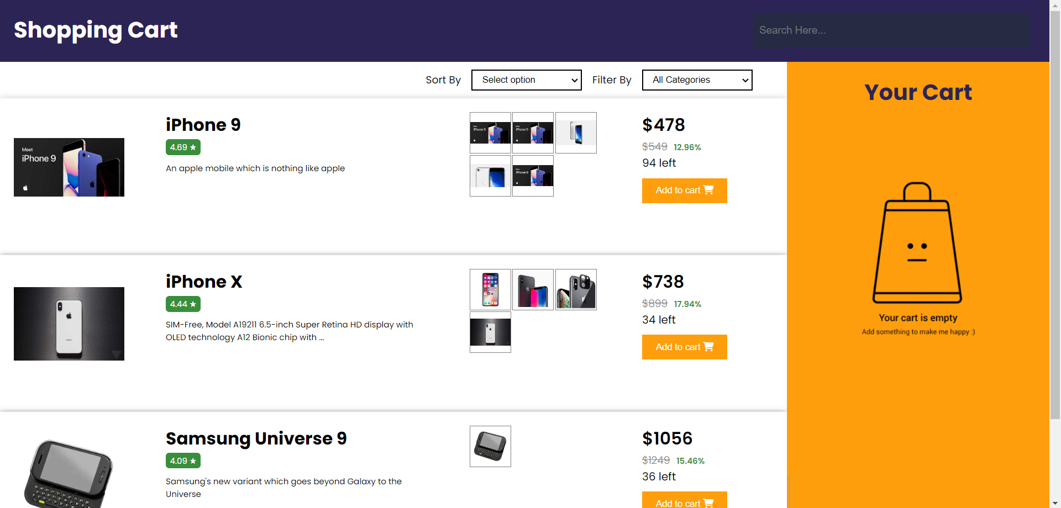Click the Samsung Universe 9 product title
Image resolution: width=1061 pixels, height=508 pixels.
click(256, 438)
